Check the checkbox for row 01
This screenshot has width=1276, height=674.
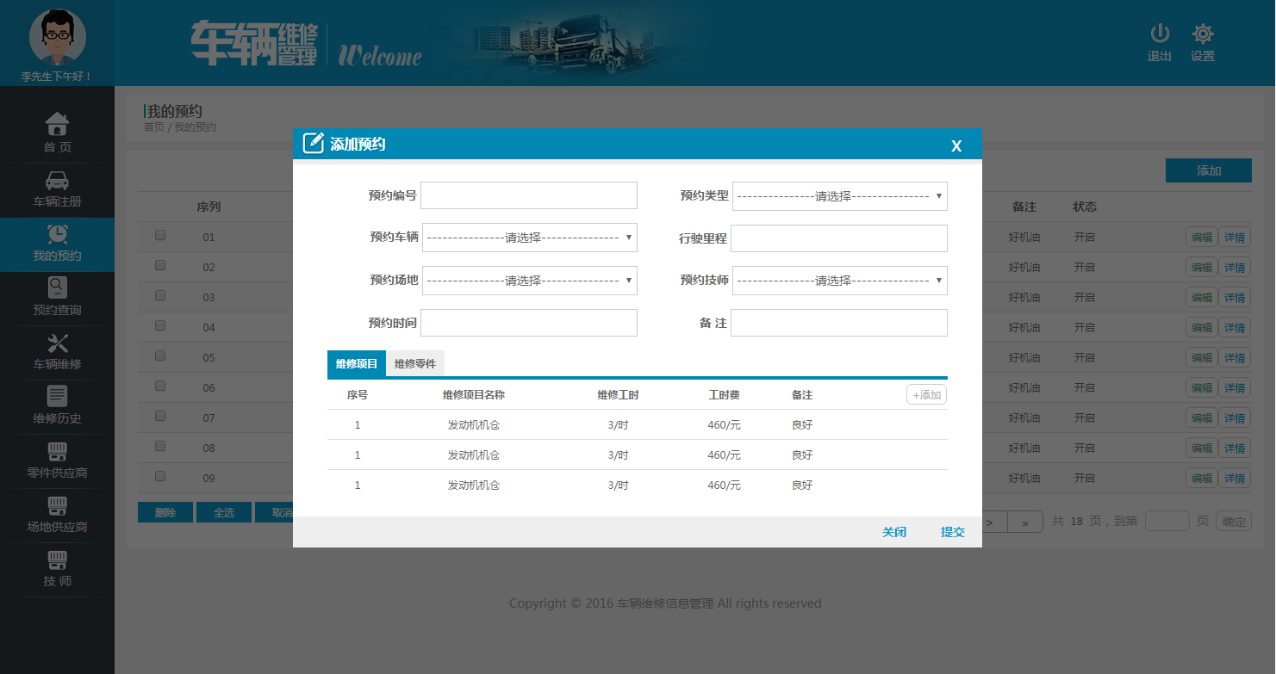click(x=160, y=235)
